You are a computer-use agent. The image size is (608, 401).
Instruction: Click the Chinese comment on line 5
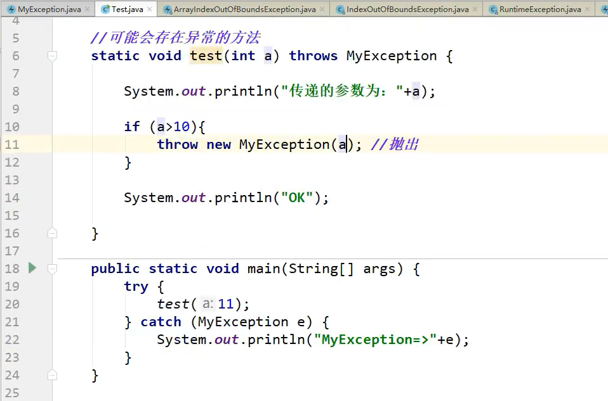(x=176, y=38)
